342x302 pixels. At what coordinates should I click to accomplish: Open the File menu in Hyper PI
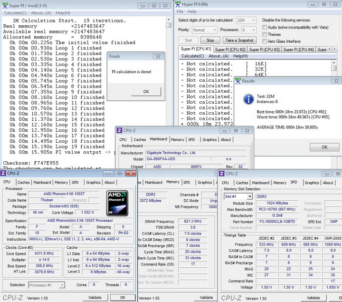pos(180,11)
